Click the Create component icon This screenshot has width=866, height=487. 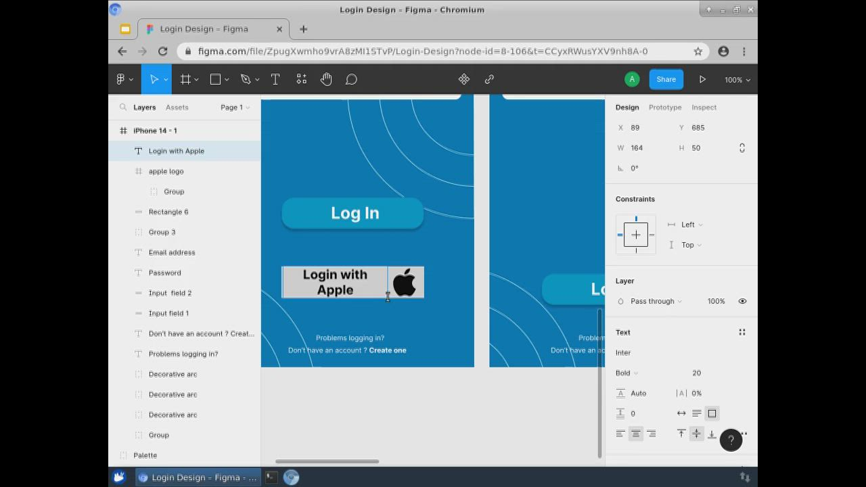click(x=464, y=79)
